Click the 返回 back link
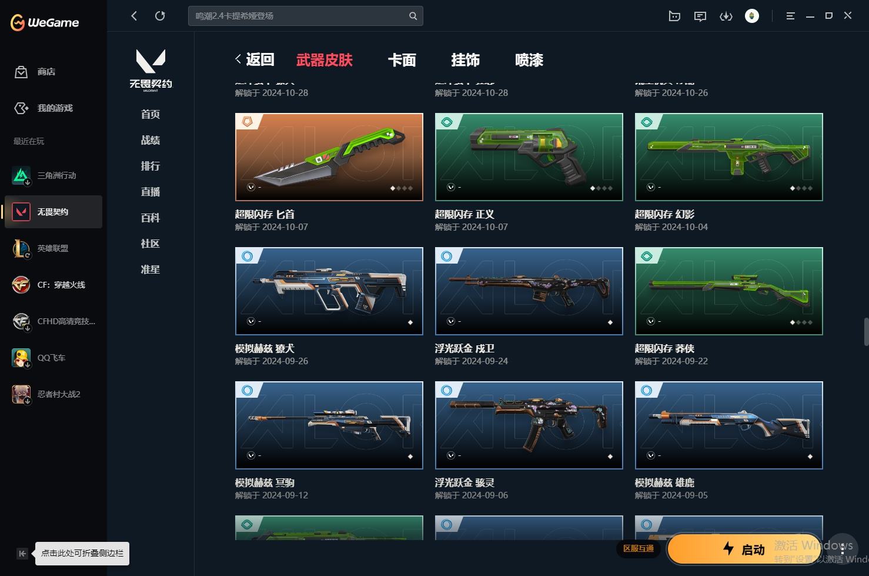Screen dimensions: 869x576 click(255, 59)
